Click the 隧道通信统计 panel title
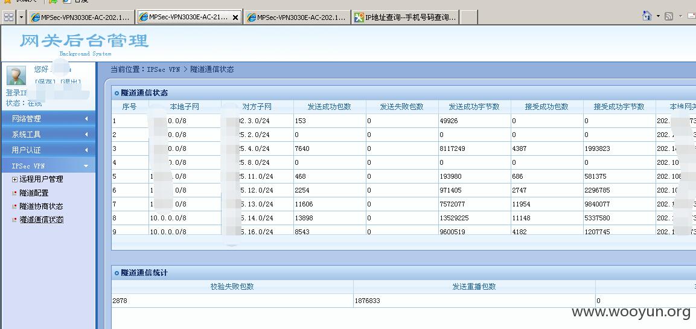The width and height of the screenshot is (696, 329). tap(144, 273)
